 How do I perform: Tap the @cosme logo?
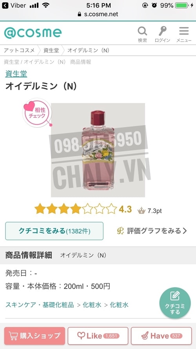[x=33, y=33]
